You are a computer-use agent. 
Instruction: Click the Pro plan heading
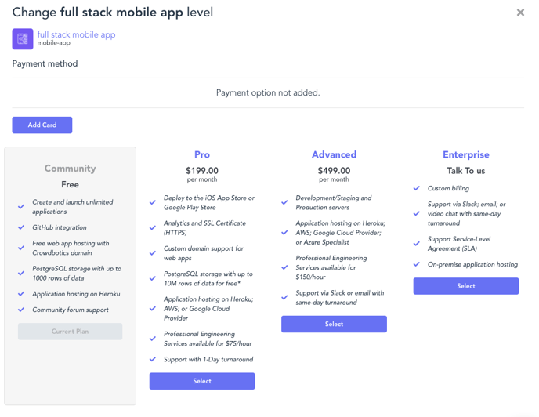click(x=202, y=154)
